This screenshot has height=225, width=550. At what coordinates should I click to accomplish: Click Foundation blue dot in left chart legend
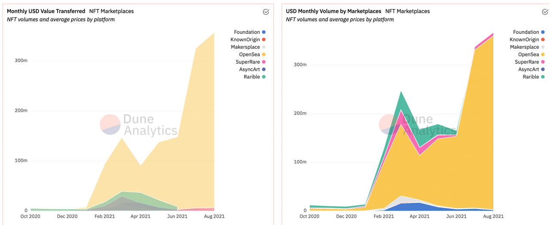(264, 32)
